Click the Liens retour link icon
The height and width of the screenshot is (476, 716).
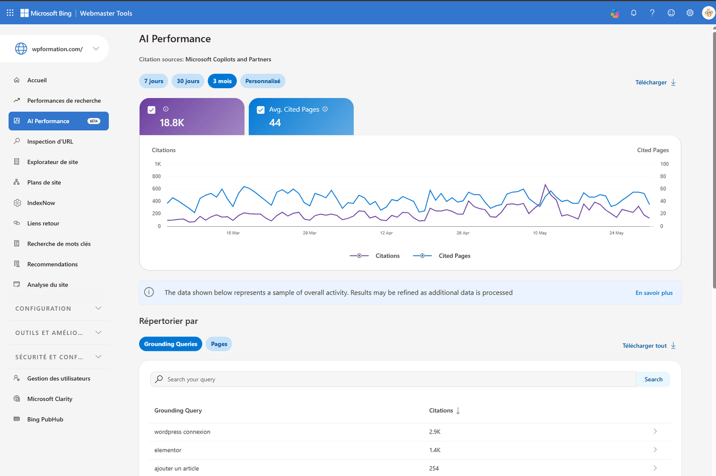coord(17,223)
